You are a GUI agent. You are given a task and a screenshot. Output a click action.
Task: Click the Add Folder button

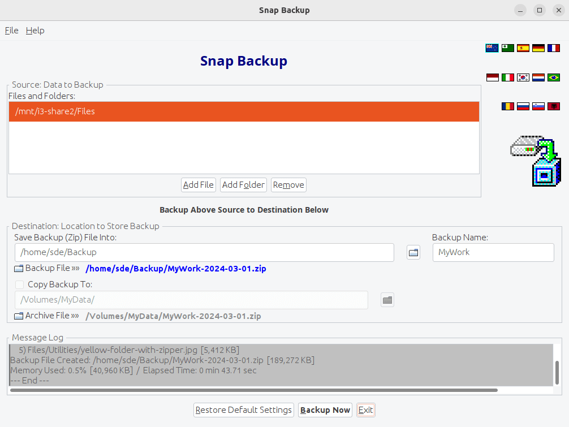coord(244,185)
